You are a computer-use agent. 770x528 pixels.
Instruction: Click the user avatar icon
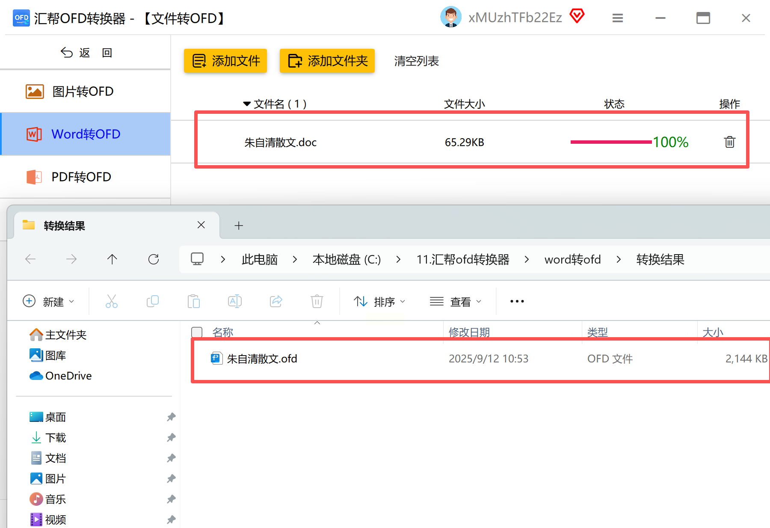click(450, 17)
